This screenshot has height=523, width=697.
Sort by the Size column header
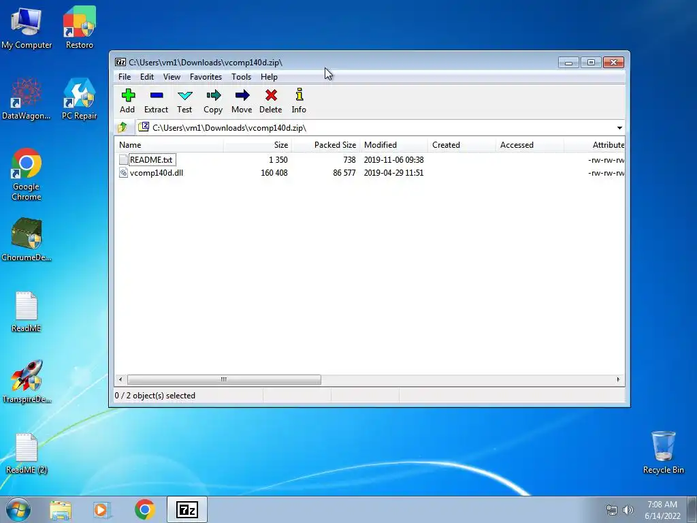click(x=257, y=145)
